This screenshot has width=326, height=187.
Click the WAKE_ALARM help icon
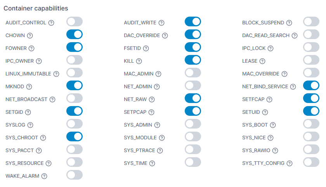pos(44,176)
